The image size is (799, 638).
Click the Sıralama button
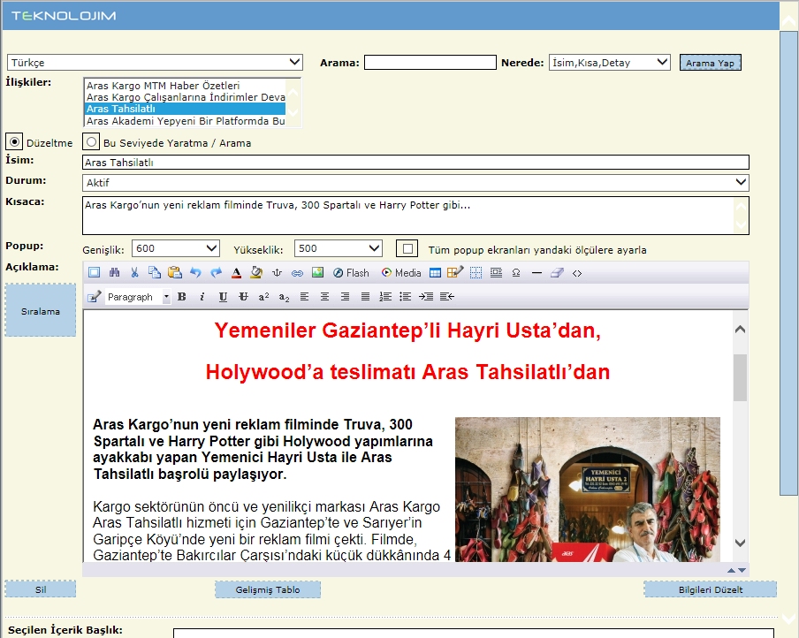click(41, 310)
